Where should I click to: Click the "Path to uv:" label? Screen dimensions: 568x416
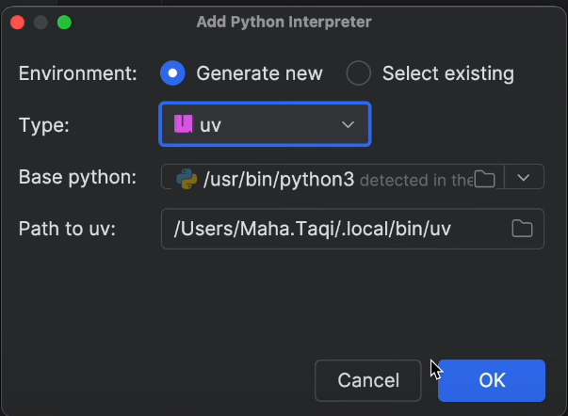click(67, 229)
